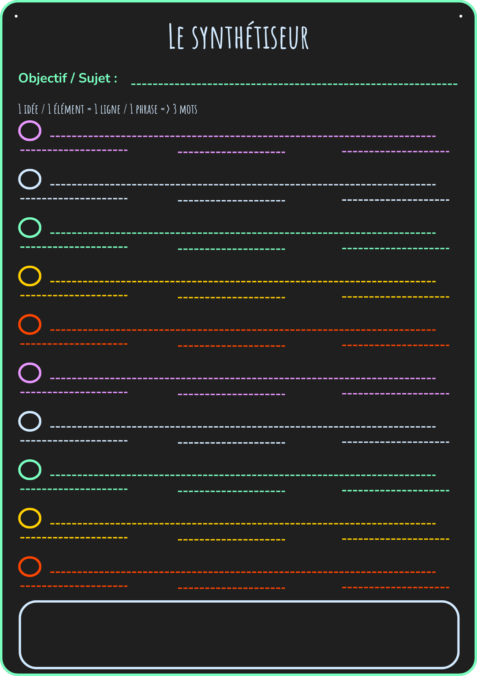This screenshot has height=676, width=477.
Task: Tick the last orange-red circle
Action: tap(30, 566)
